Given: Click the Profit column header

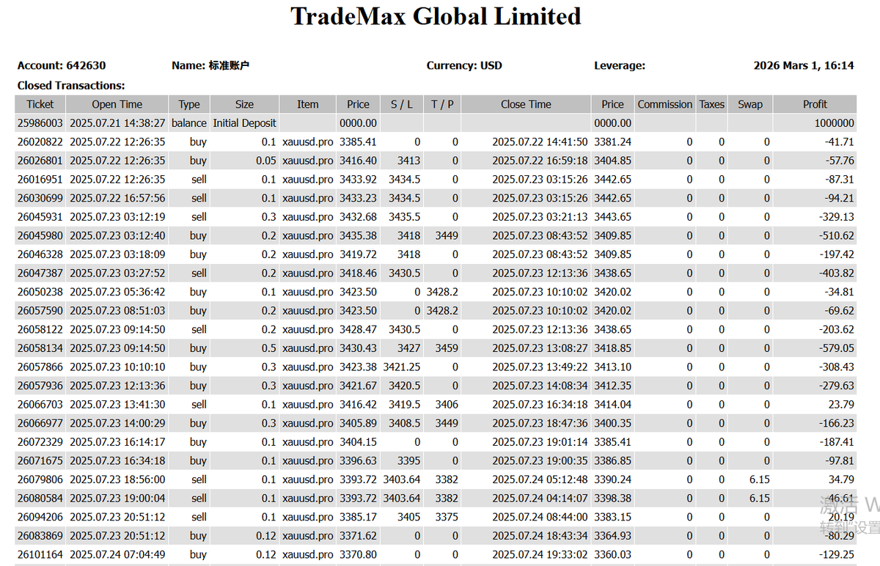Looking at the screenshot, I should click(x=815, y=104).
